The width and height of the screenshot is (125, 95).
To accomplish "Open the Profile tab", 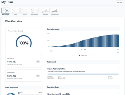I will (15, 10).
